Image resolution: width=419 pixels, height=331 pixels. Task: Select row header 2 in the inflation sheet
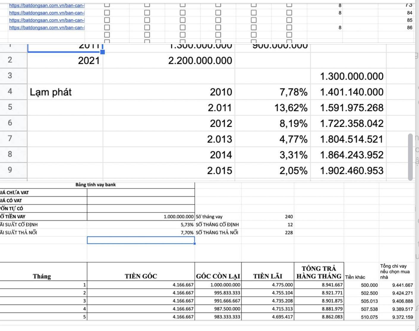pyautogui.click(x=13, y=60)
